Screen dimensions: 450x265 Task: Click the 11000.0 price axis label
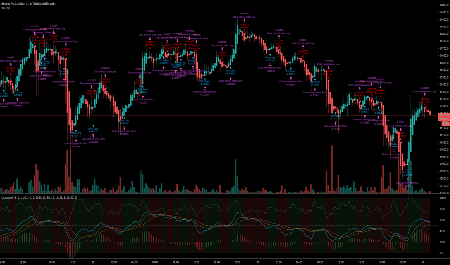444,149
